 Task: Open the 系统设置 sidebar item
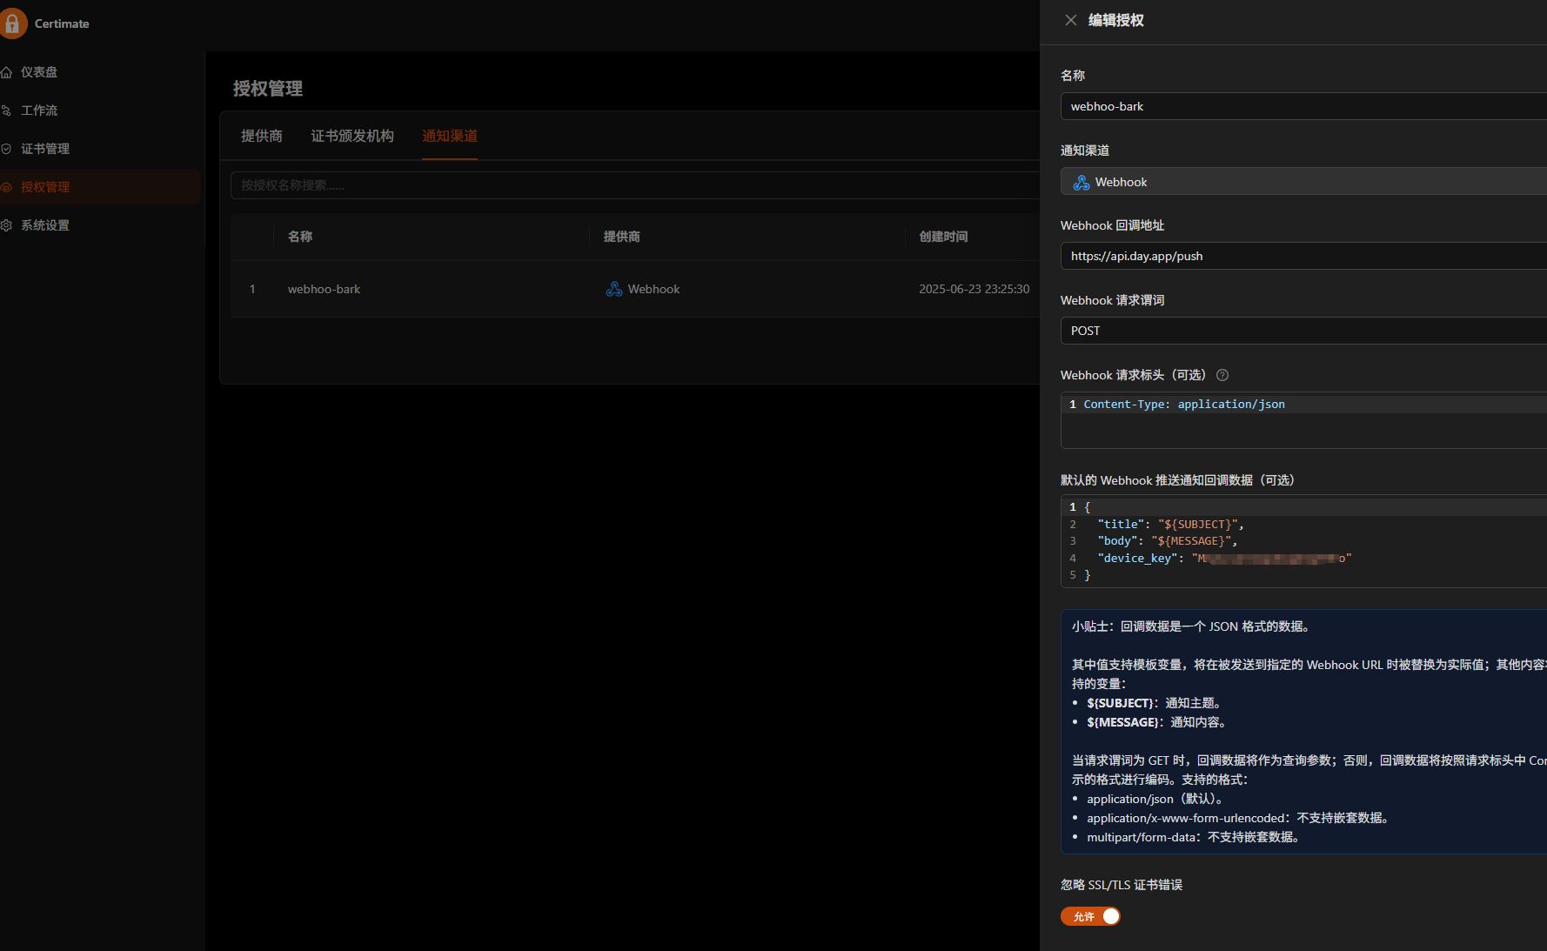point(45,225)
